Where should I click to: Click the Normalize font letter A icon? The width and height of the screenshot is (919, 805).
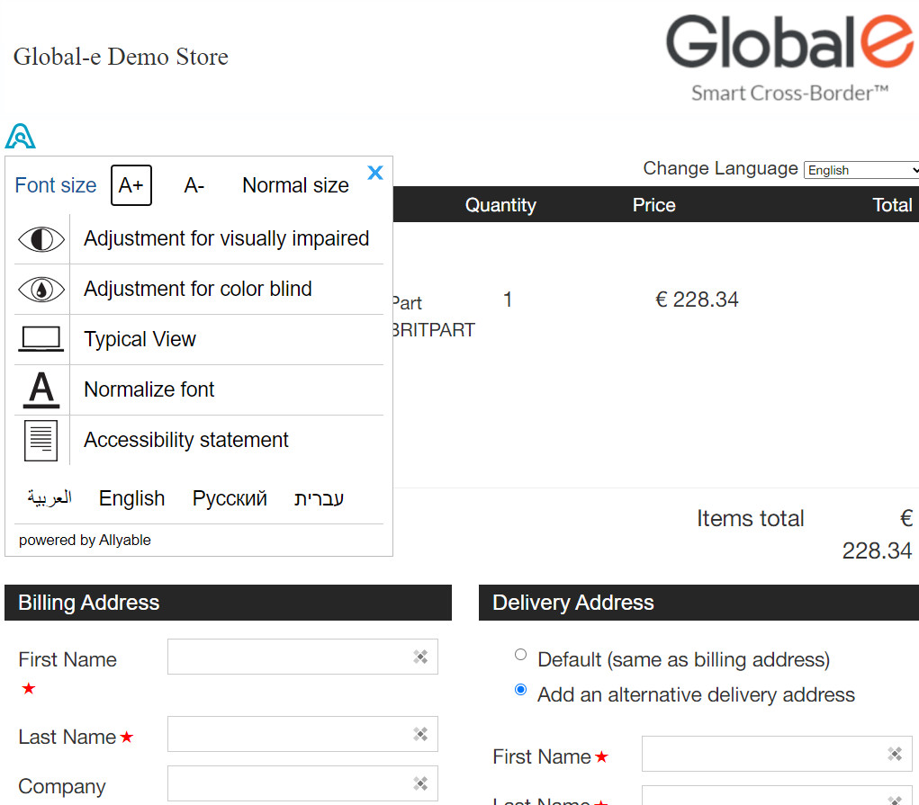coord(41,390)
